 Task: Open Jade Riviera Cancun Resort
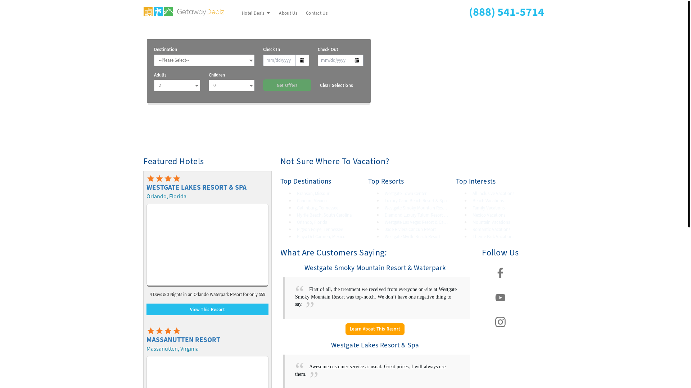[x=410, y=230]
